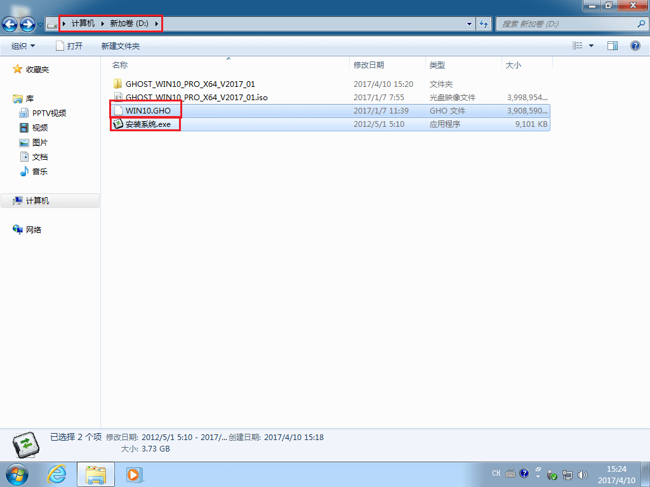This screenshot has height=487, width=650.
Task: Click the 新建文件夹 button
Action: (121, 46)
